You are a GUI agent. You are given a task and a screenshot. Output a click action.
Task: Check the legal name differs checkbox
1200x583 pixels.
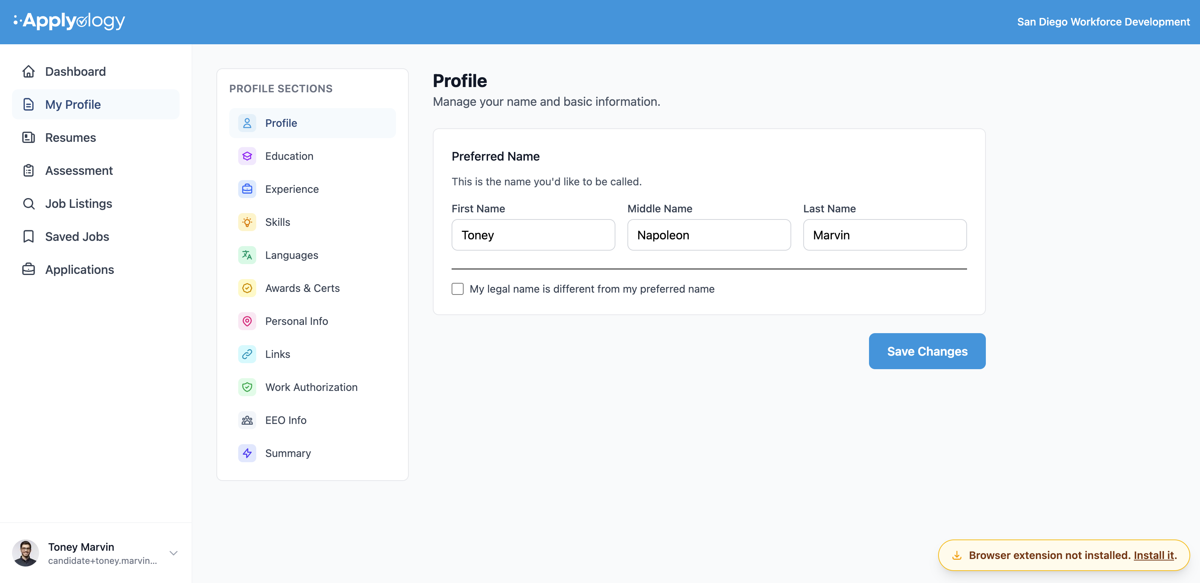(458, 289)
